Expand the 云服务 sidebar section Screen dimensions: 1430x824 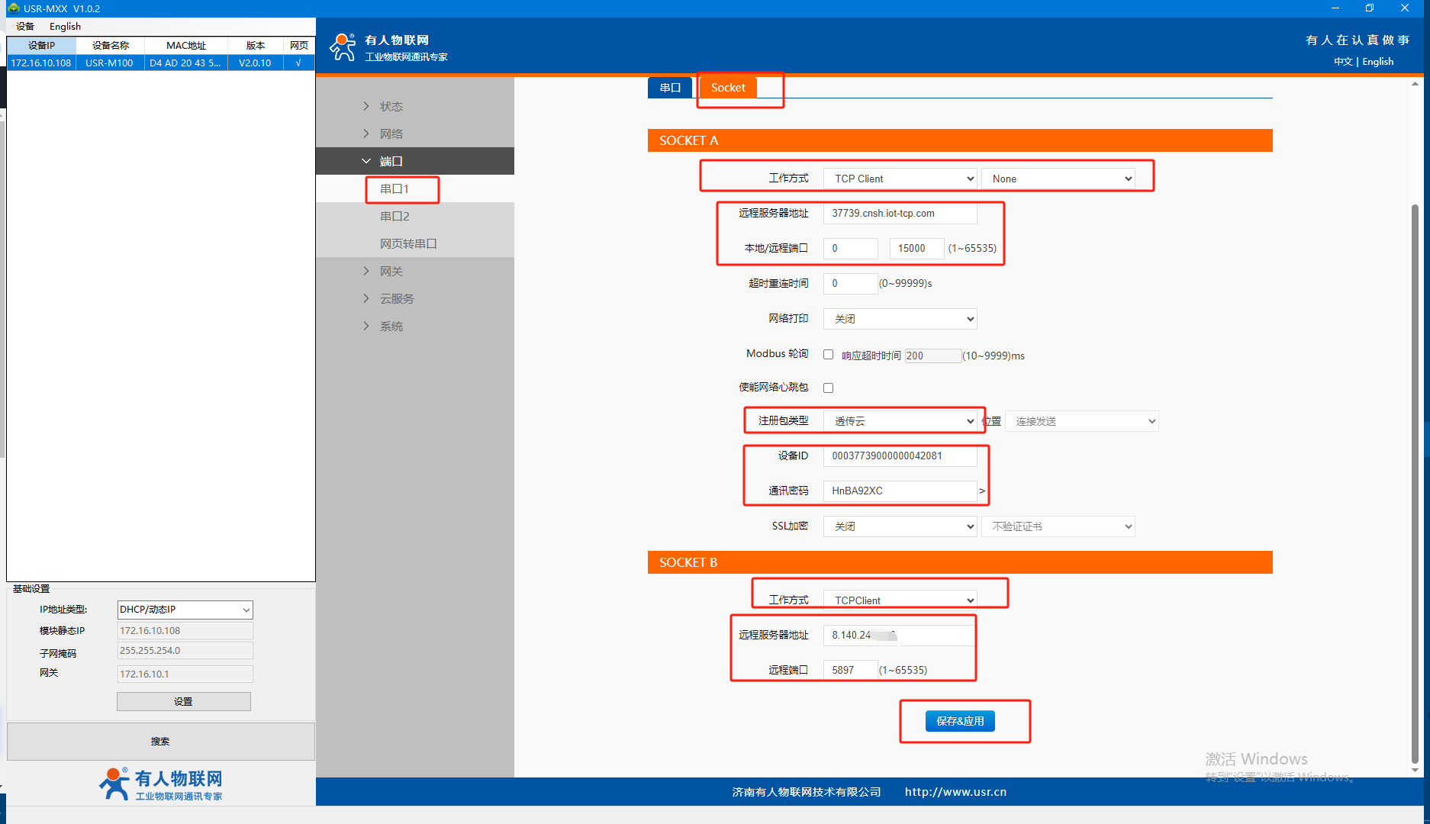point(366,298)
